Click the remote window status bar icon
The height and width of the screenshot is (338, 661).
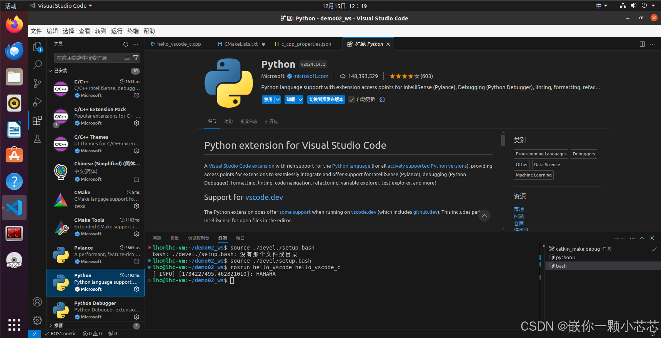35,334
